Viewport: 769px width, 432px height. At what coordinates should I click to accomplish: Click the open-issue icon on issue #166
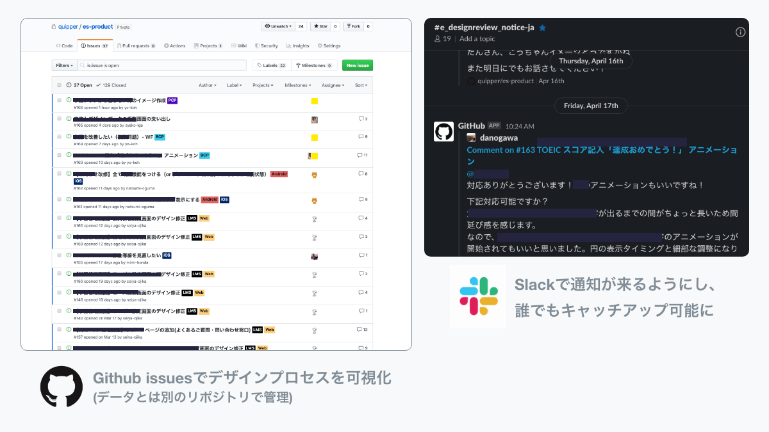[69, 100]
